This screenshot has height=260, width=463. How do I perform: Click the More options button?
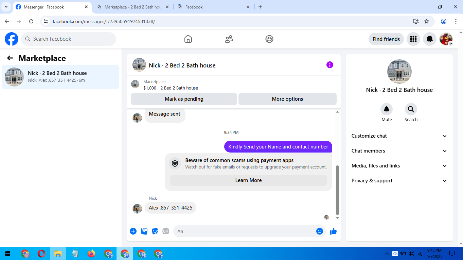point(287,99)
